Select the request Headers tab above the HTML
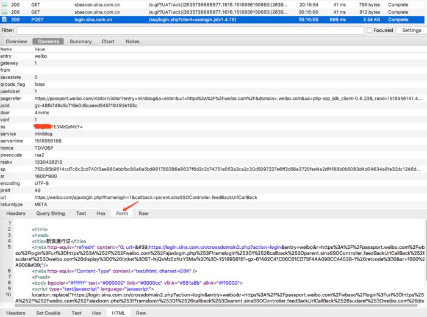This screenshot has width=427, height=317. tap(16, 214)
